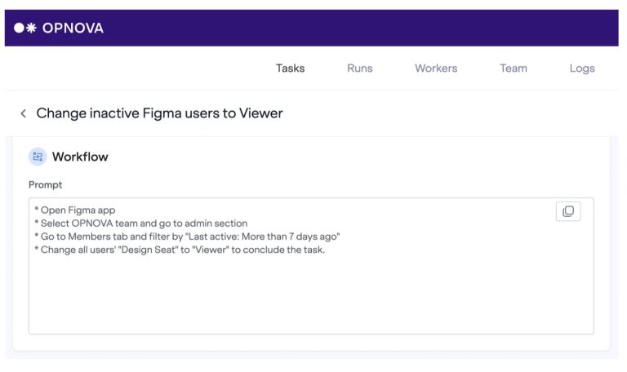Click the task title 'Change inactive Figma users to Viewer'

coord(159,113)
